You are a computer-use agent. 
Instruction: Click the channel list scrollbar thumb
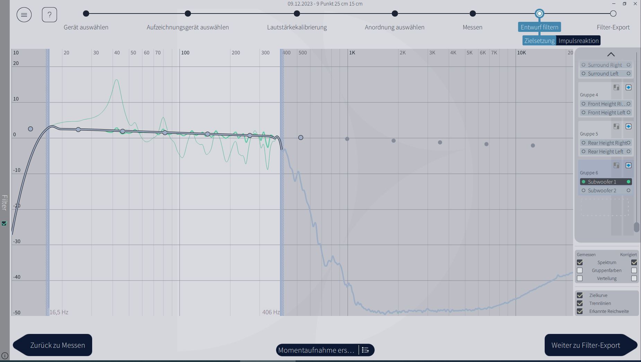click(636, 227)
